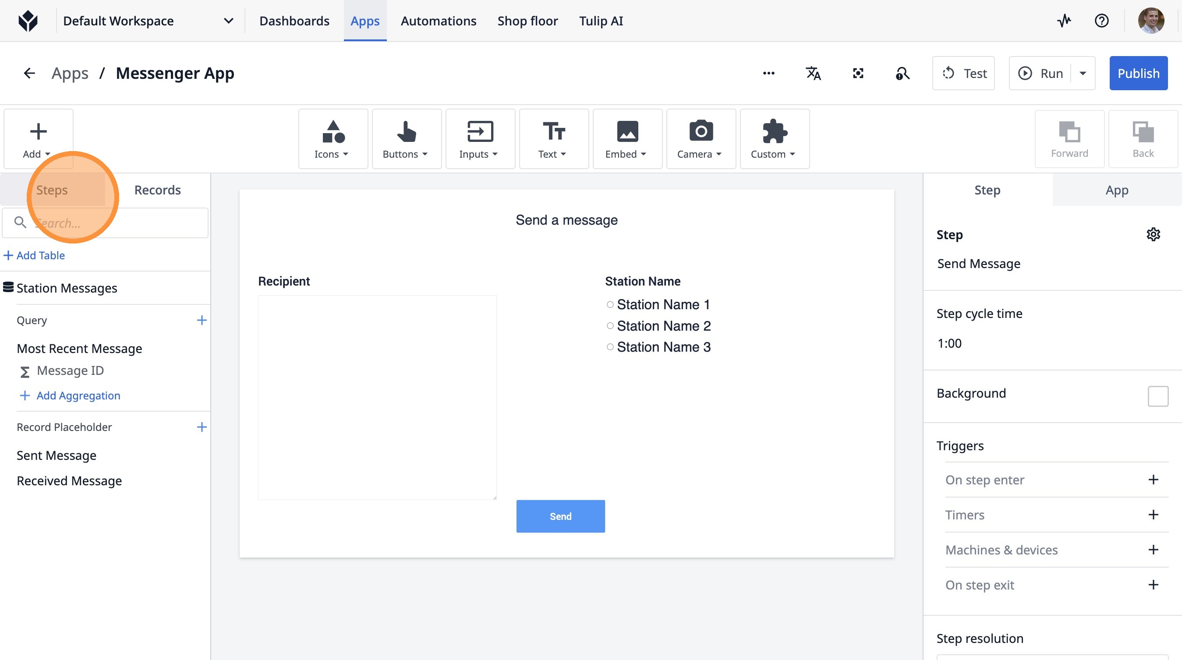Screen dimensions: 1182x660
Task: Add an On step enter trigger
Action: 1153,480
